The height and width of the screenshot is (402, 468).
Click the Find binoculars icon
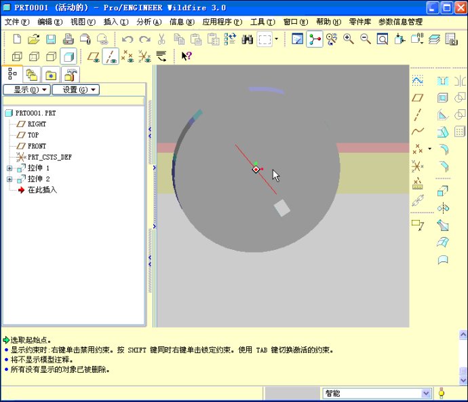pos(248,39)
